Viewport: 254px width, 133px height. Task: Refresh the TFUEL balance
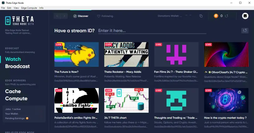click(227, 16)
